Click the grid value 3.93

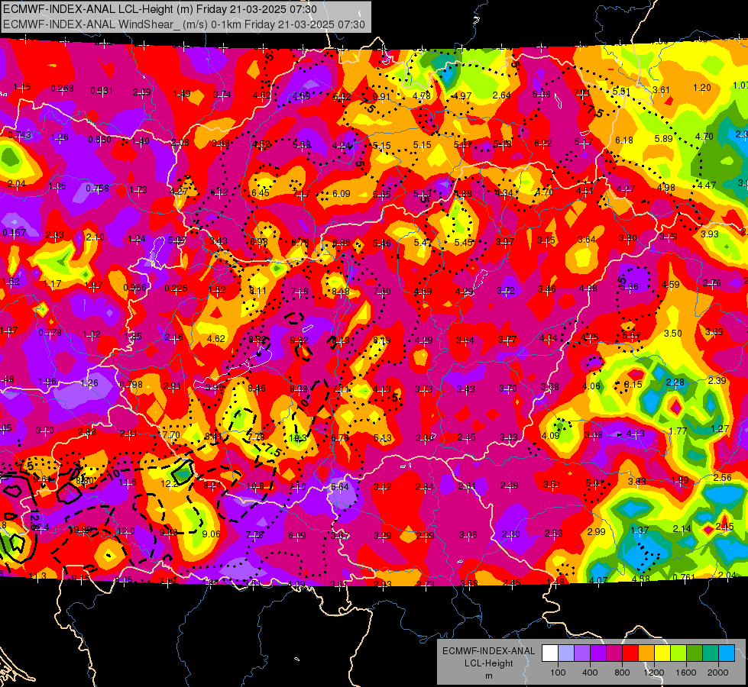(710, 234)
